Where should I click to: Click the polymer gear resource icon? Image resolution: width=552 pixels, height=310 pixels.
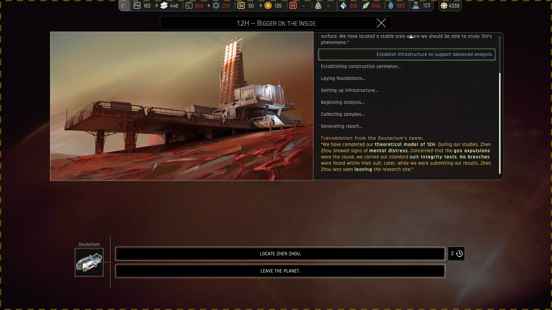point(216,5)
